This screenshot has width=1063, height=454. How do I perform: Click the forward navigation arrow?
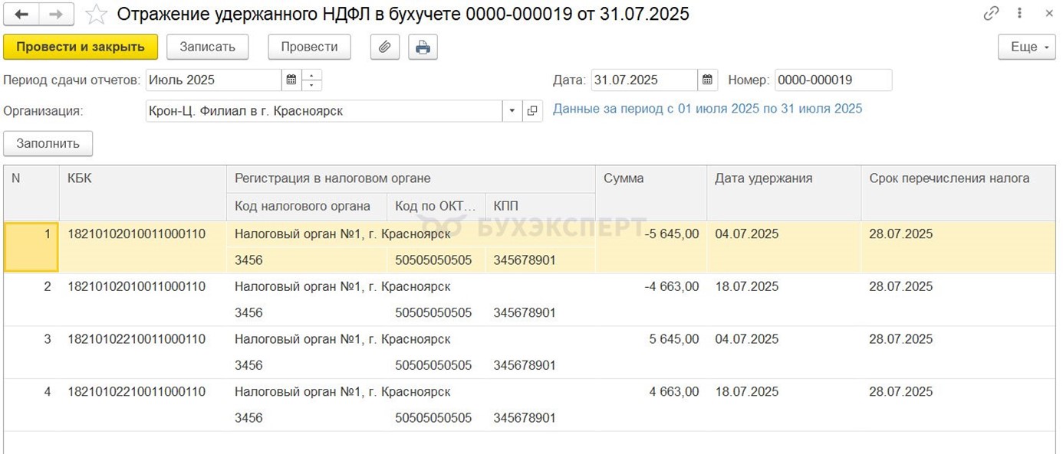pos(57,14)
